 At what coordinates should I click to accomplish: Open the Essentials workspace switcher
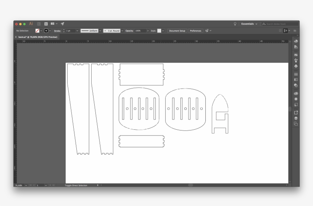tap(249, 24)
